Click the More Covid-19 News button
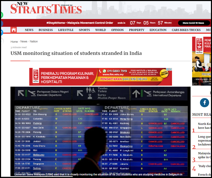Viewport: 212px width, 178px height. point(193,23)
